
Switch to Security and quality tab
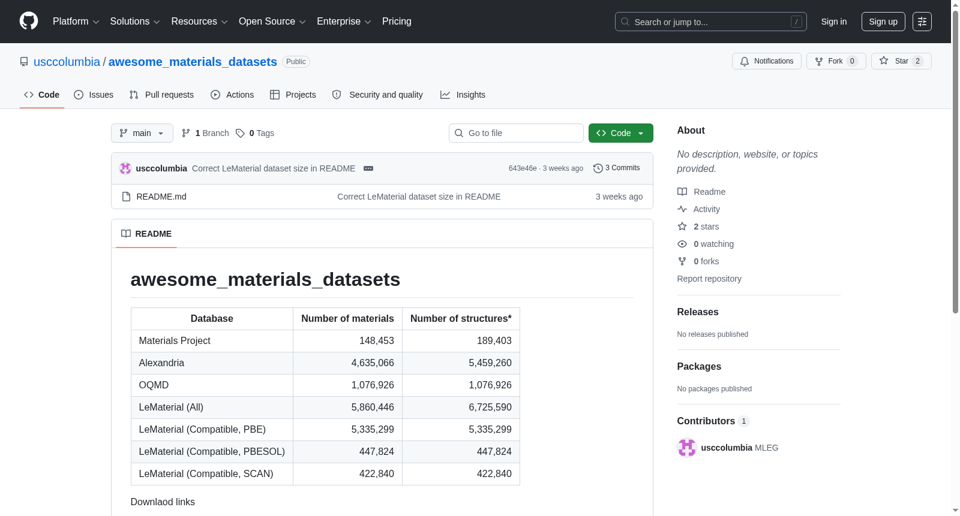click(x=377, y=95)
